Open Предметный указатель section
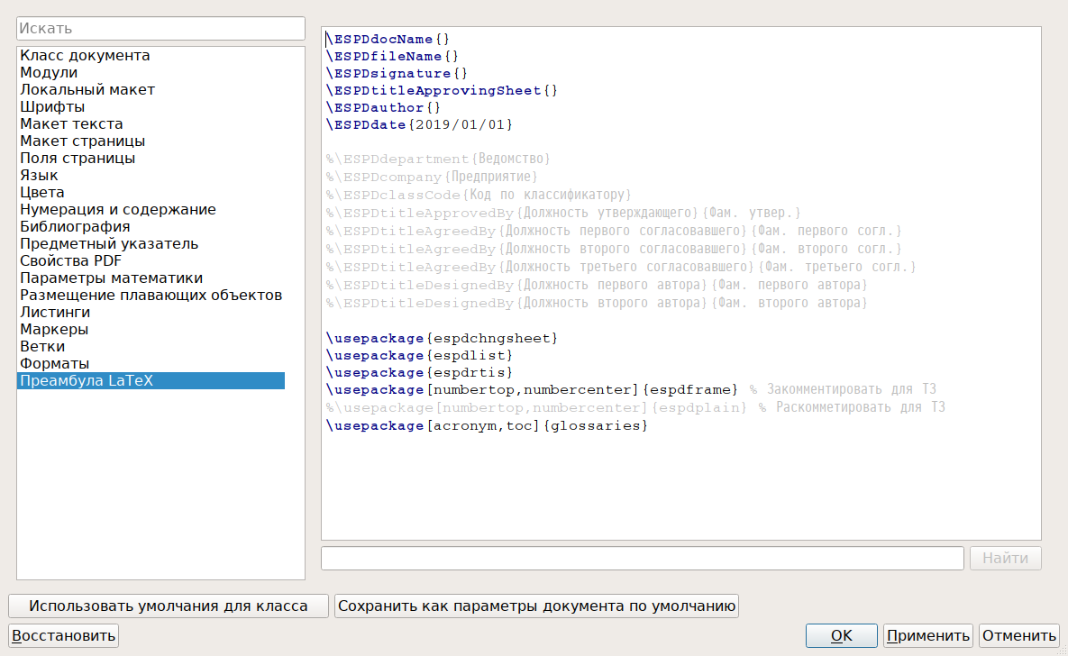 pyautogui.click(x=109, y=243)
